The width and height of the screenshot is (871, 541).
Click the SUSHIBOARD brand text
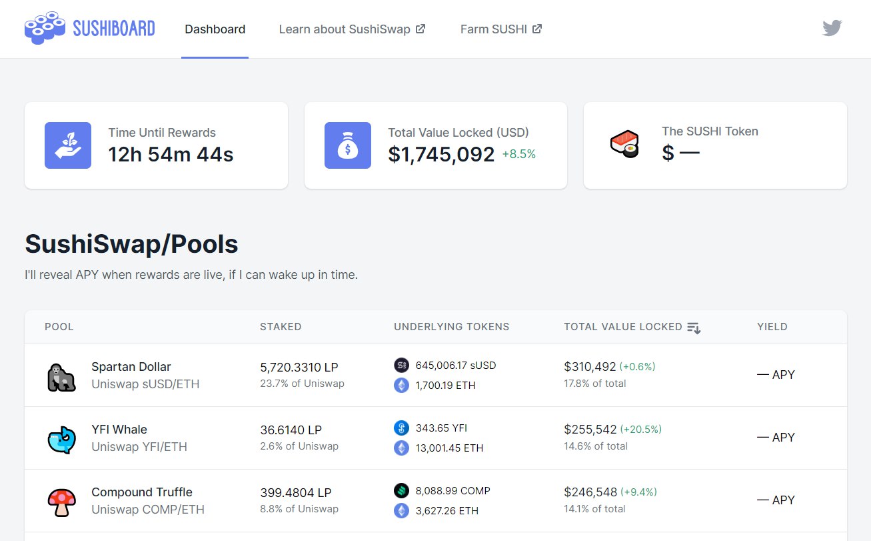click(114, 29)
